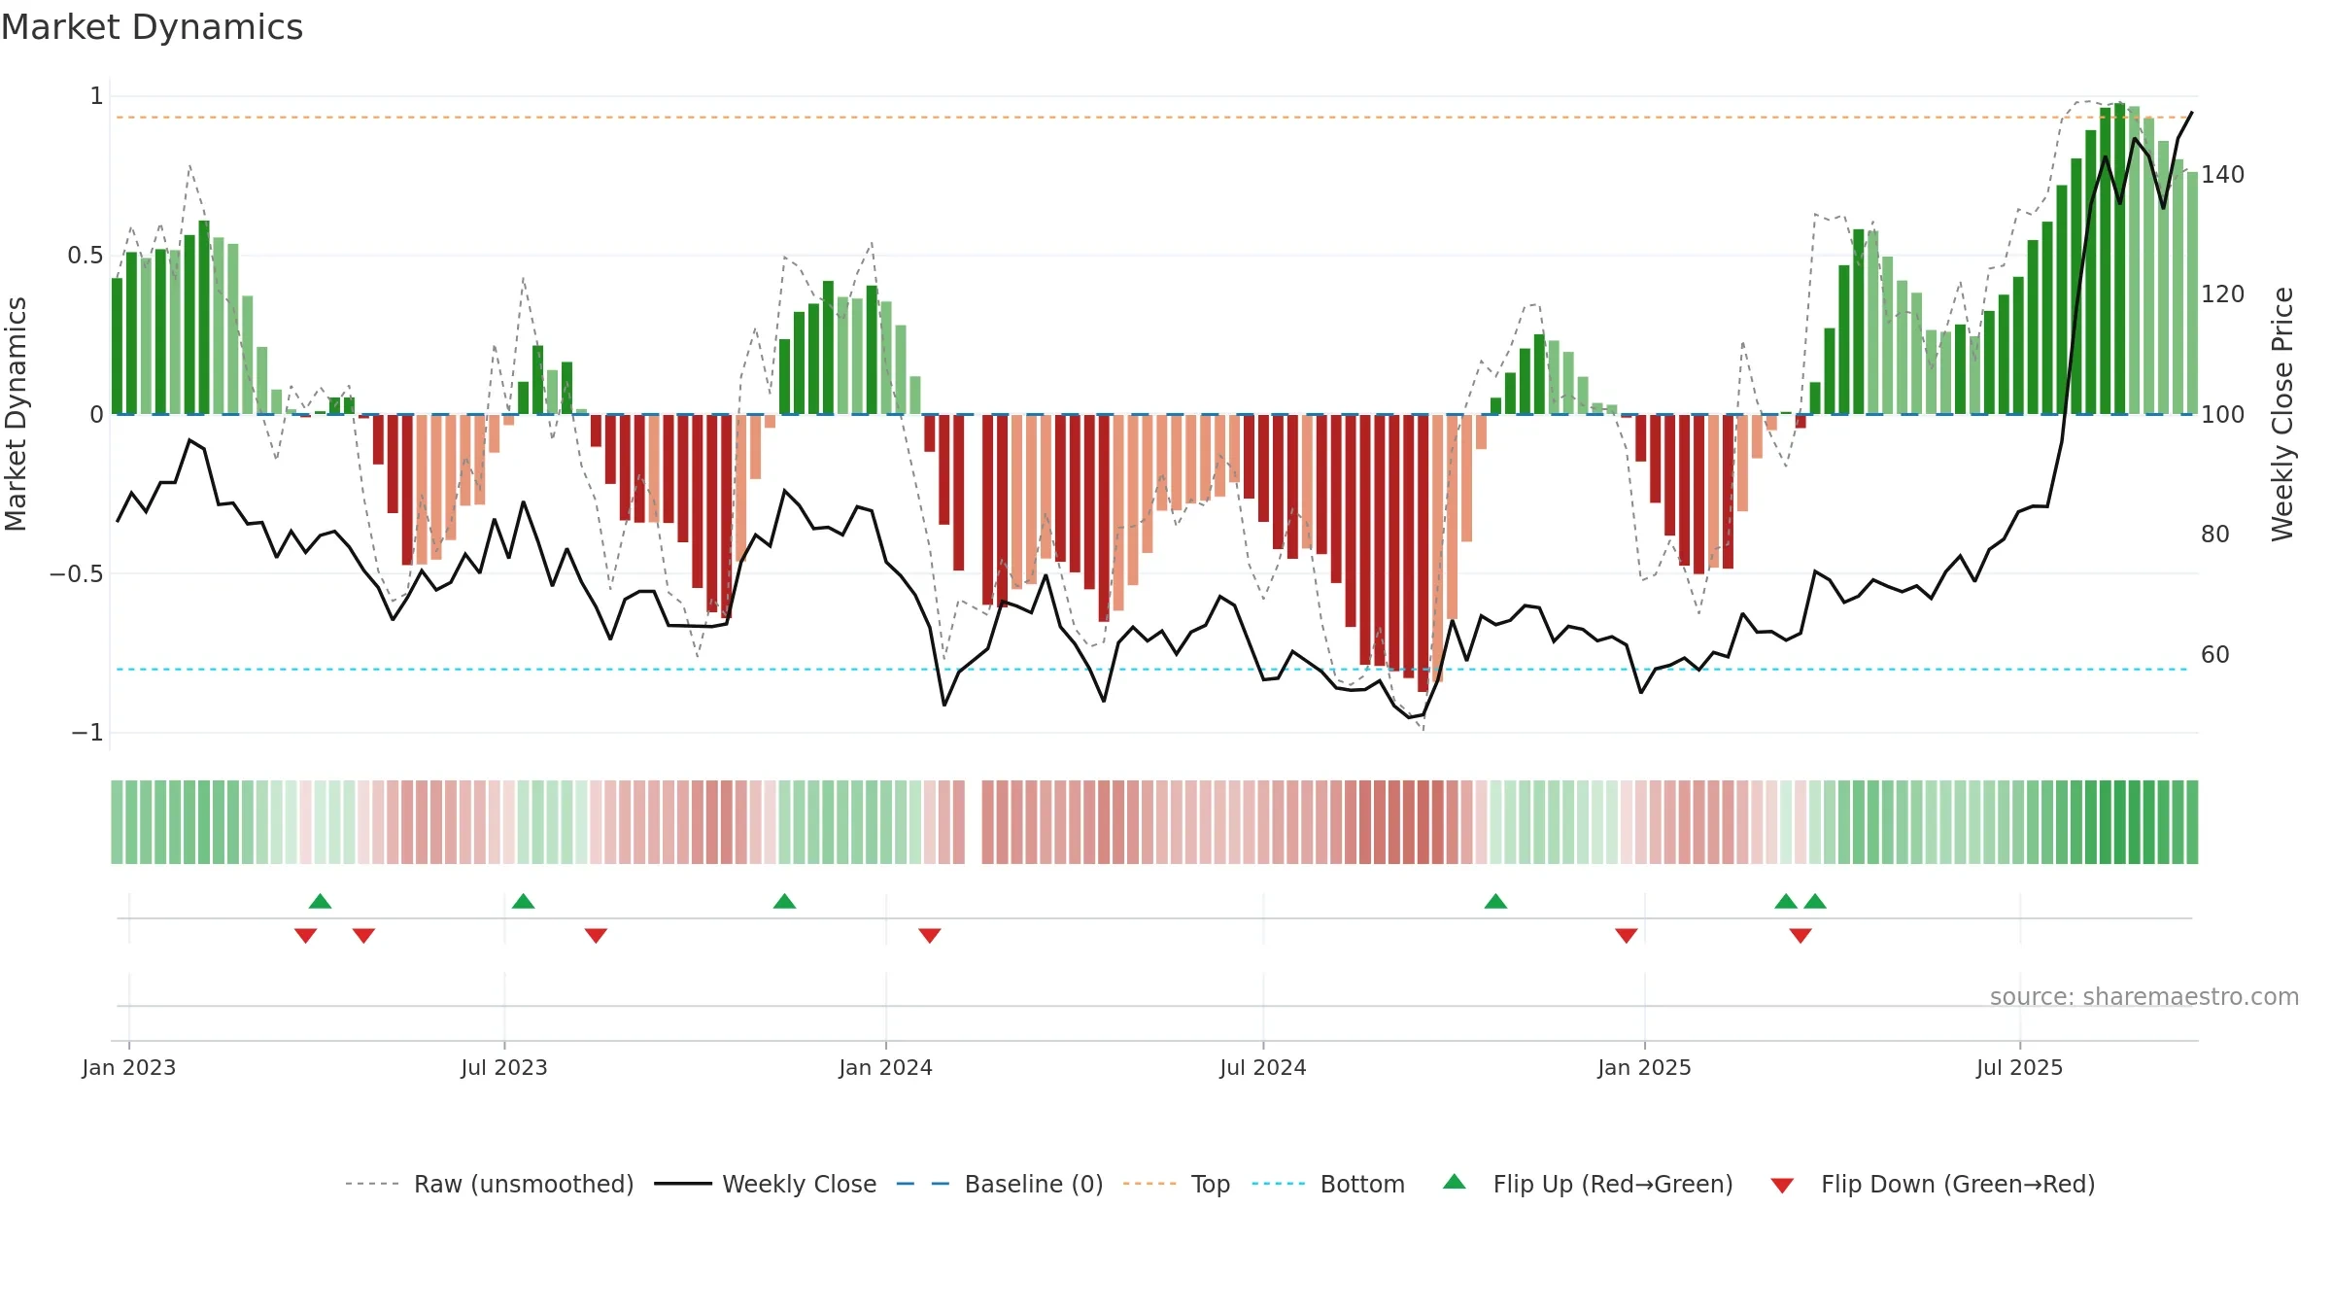Click the 120 price axis tick label
The height and width of the screenshot is (1312, 2332).
tap(2223, 294)
